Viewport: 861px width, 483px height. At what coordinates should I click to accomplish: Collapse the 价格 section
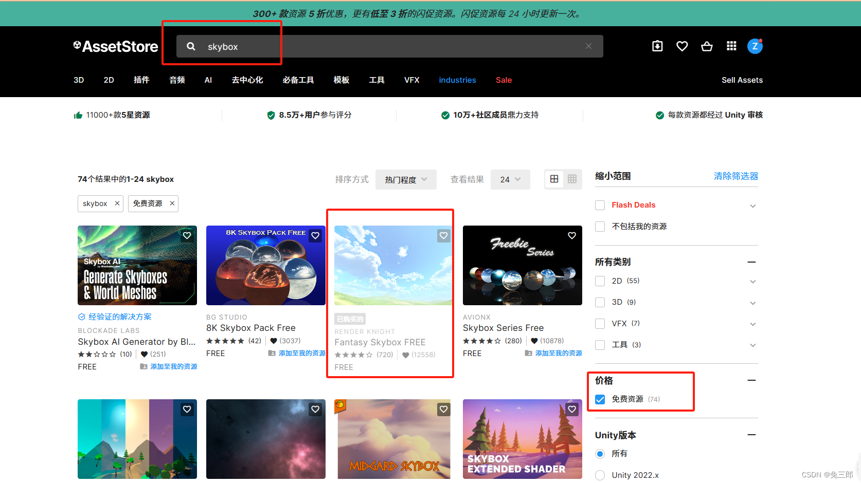(751, 380)
